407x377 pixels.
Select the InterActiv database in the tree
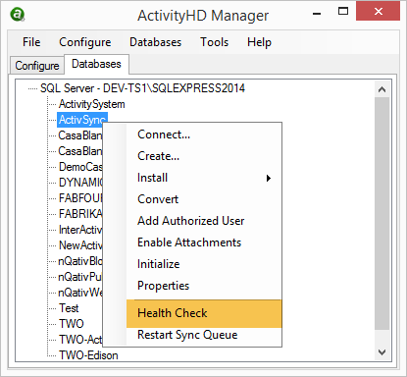(x=80, y=230)
